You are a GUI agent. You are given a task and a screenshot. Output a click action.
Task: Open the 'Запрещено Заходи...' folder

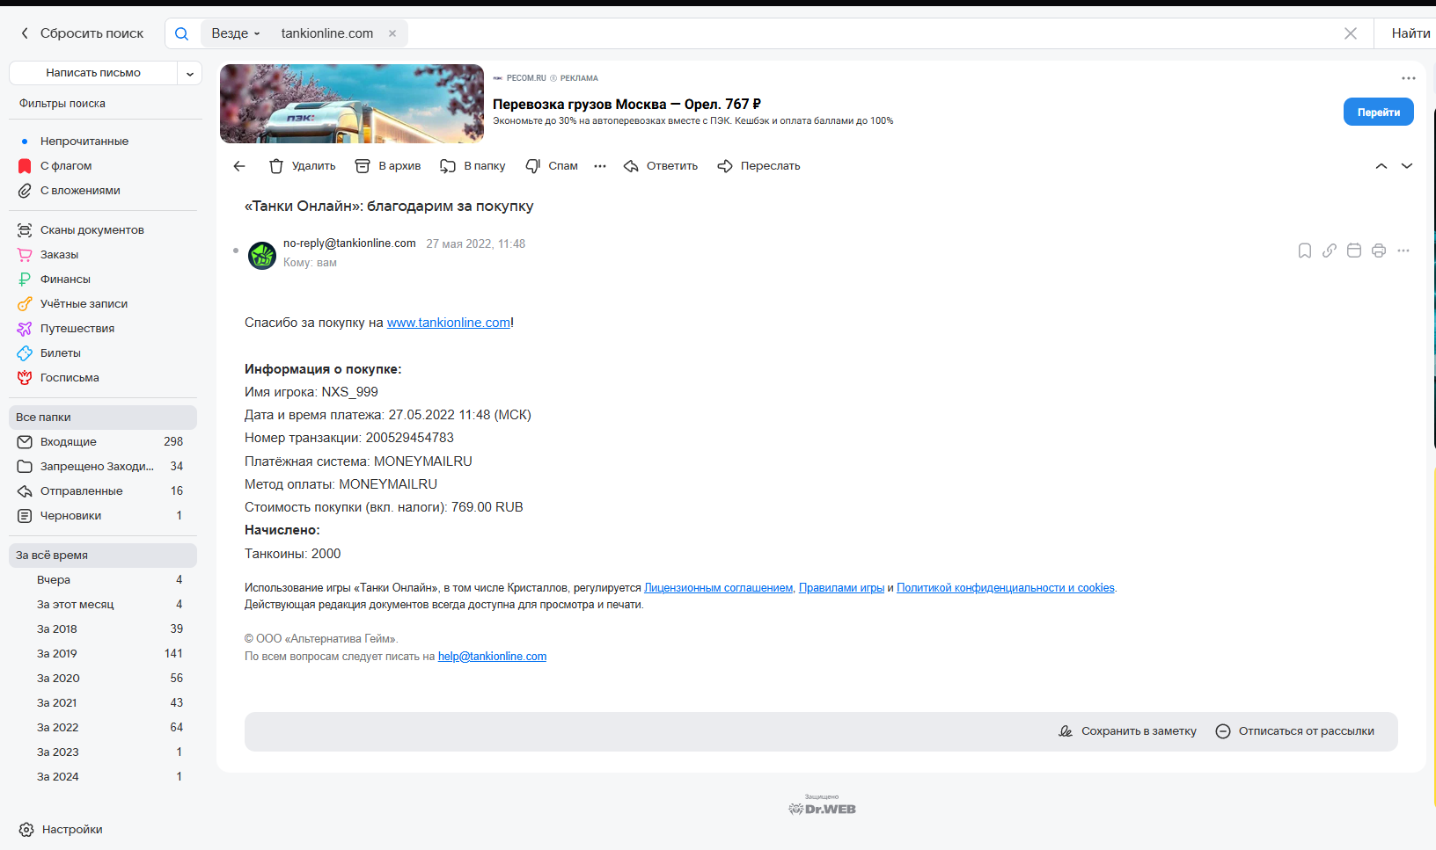pos(103,467)
